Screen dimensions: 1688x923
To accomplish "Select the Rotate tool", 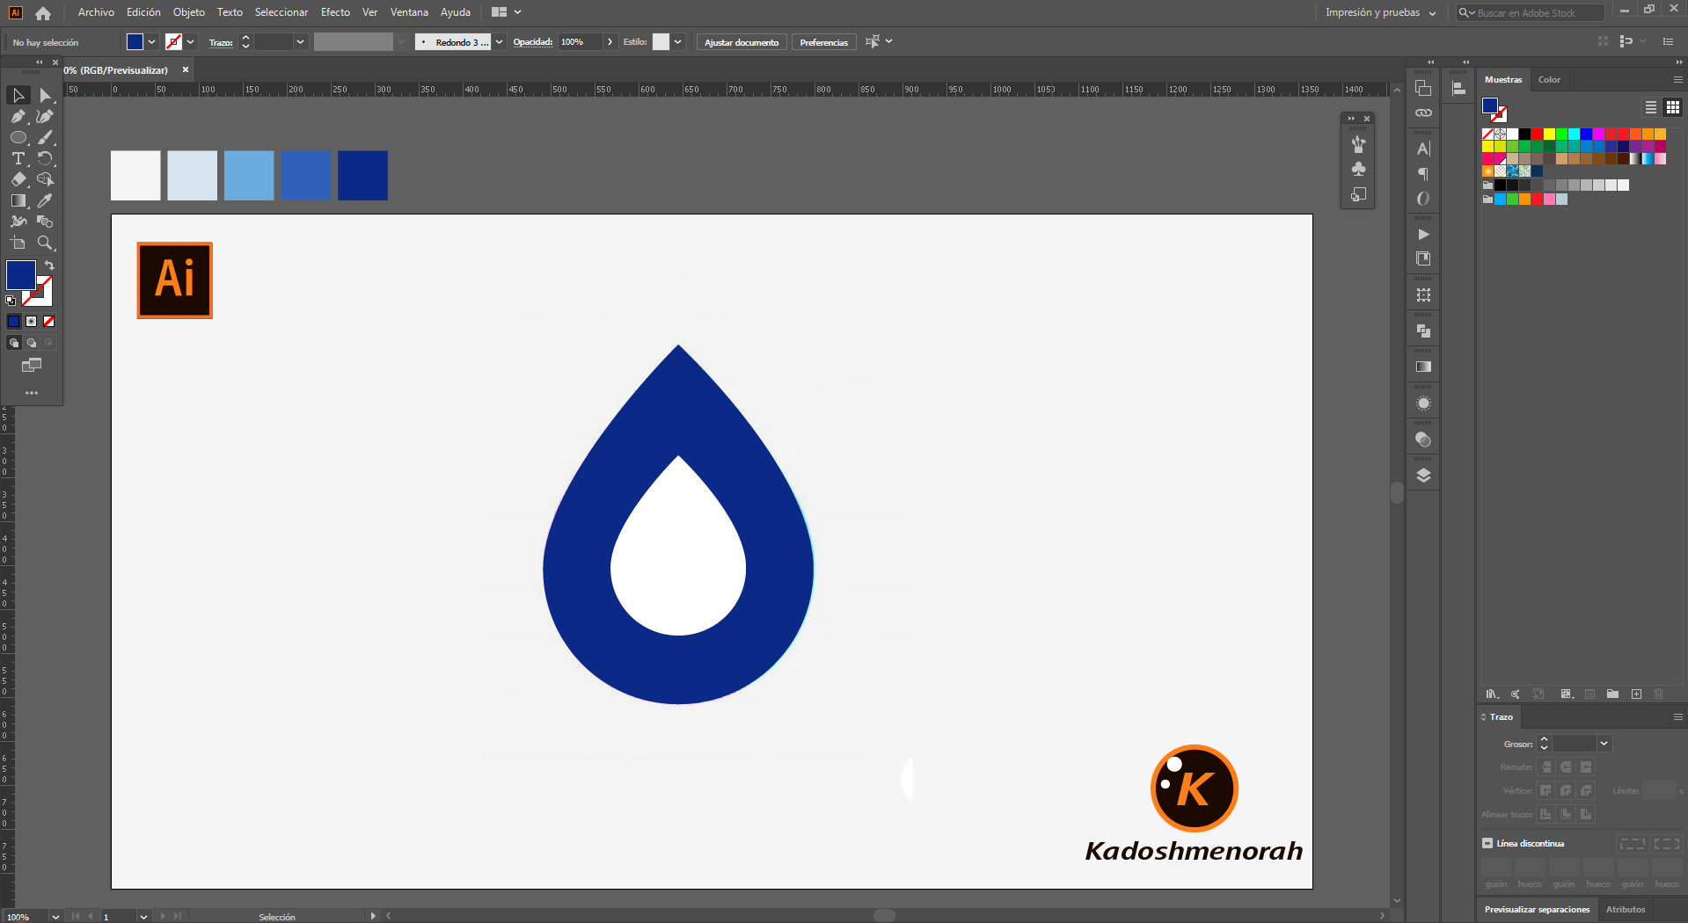I will point(46,158).
